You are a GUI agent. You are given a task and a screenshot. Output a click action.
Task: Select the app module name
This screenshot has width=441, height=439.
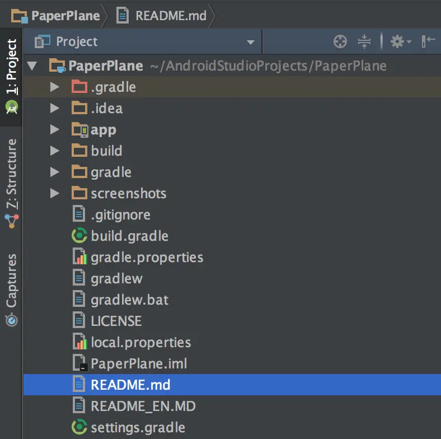[x=103, y=130]
